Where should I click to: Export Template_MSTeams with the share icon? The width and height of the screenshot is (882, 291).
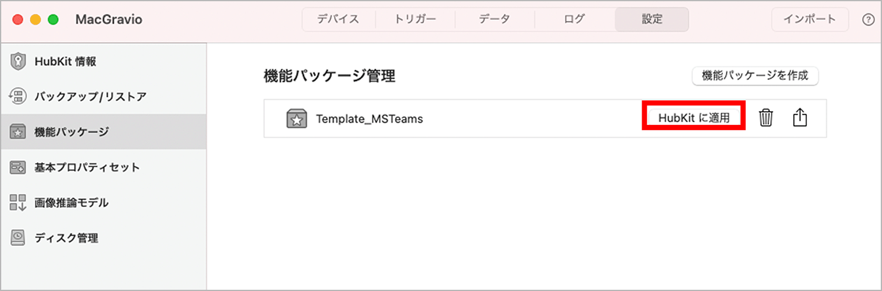800,117
